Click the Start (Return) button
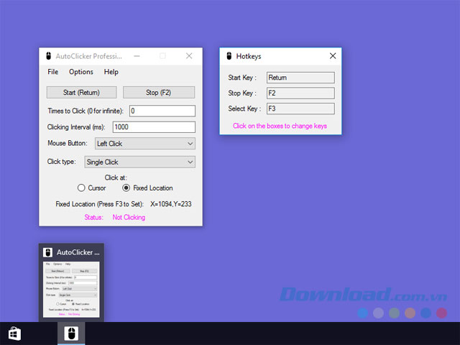 pos(81,93)
